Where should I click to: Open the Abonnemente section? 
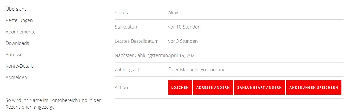click(x=21, y=32)
